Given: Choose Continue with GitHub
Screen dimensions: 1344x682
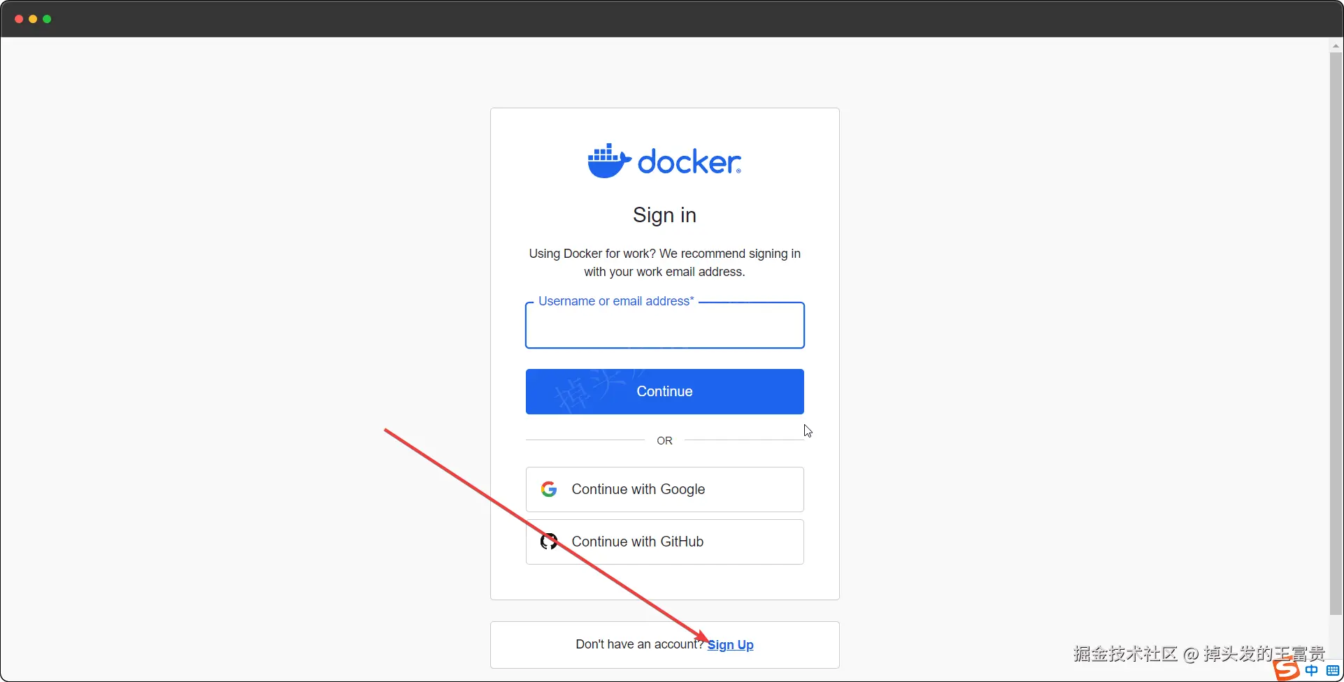Looking at the screenshot, I should (x=664, y=542).
